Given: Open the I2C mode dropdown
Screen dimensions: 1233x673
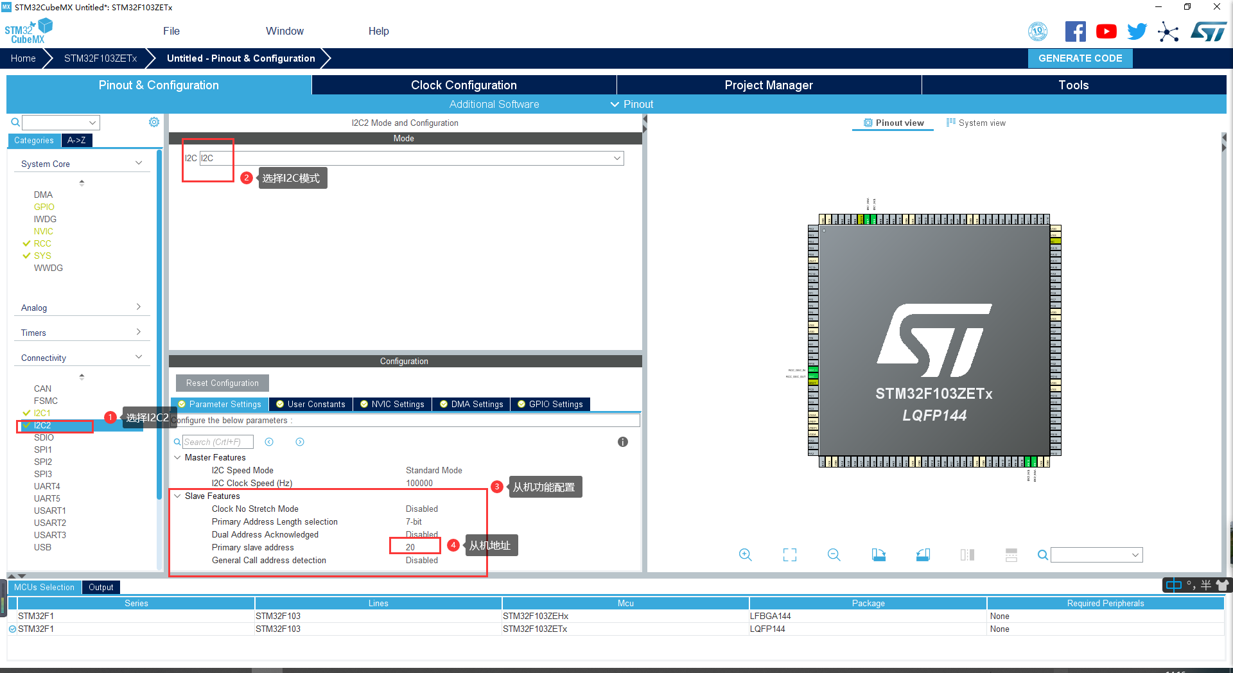Looking at the screenshot, I should click(x=616, y=158).
